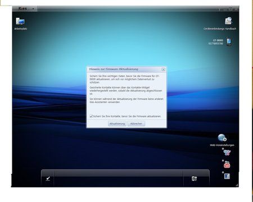
Task: Click the Geräteverbindungs-Handbuch label
Action: click(220, 29)
